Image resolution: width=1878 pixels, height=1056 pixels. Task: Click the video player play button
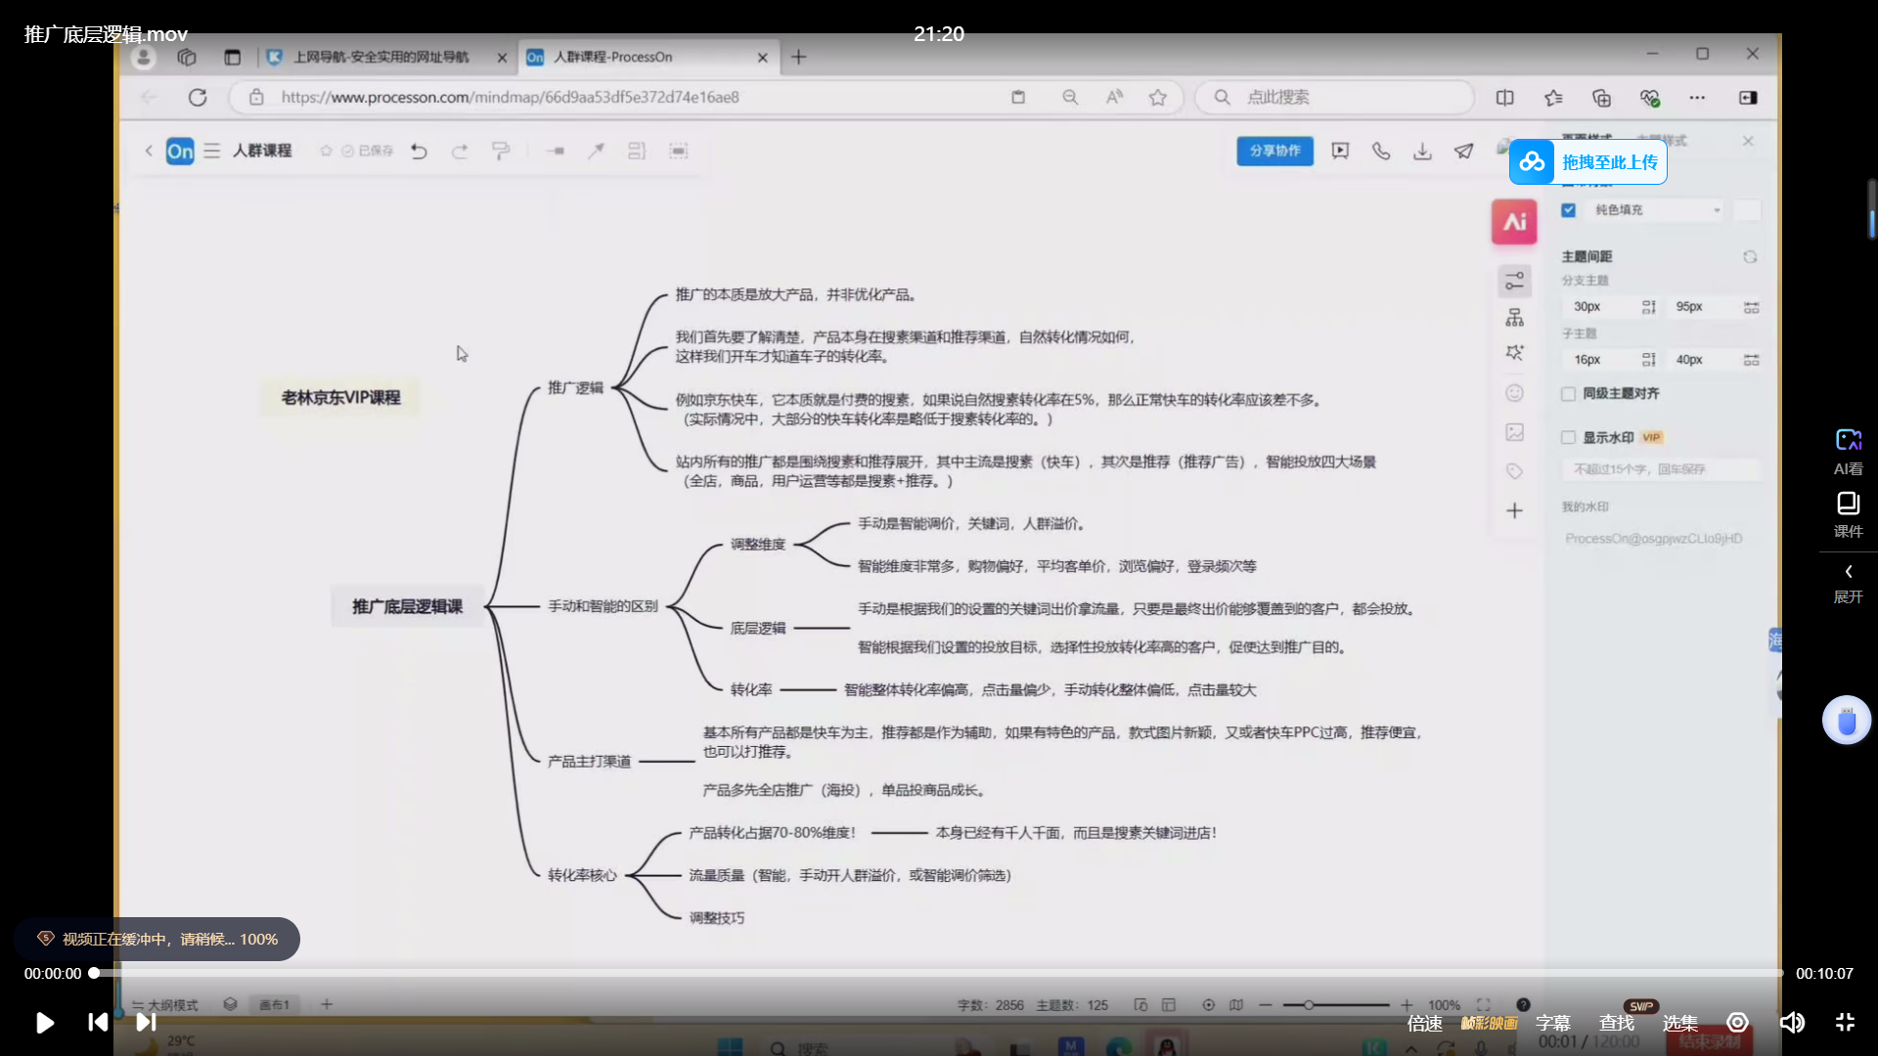[44, 1023]
